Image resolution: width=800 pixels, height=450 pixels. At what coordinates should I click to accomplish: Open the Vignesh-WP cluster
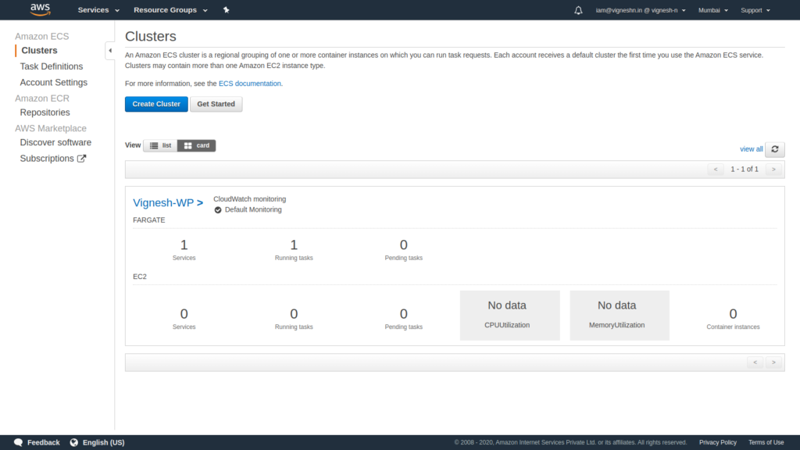(168, 202)
